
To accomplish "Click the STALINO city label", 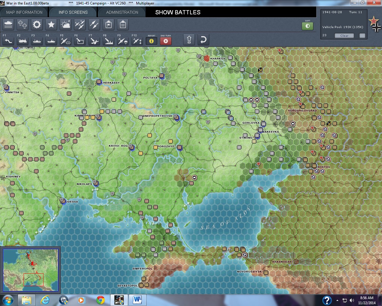I will tap(246, 138).
